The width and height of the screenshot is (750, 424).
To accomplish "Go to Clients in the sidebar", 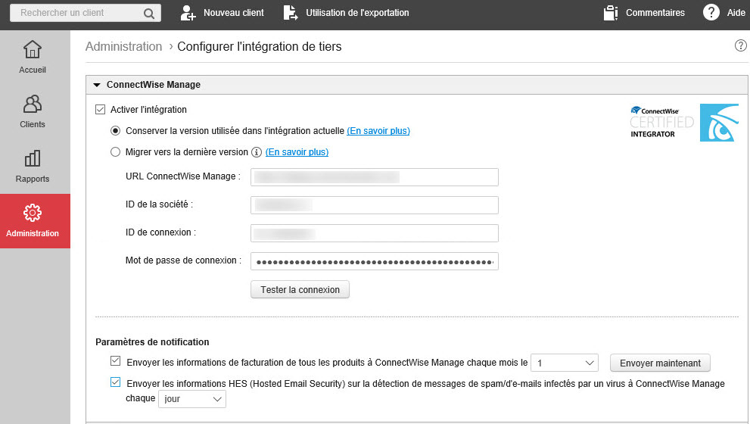I will coord(33,111).
